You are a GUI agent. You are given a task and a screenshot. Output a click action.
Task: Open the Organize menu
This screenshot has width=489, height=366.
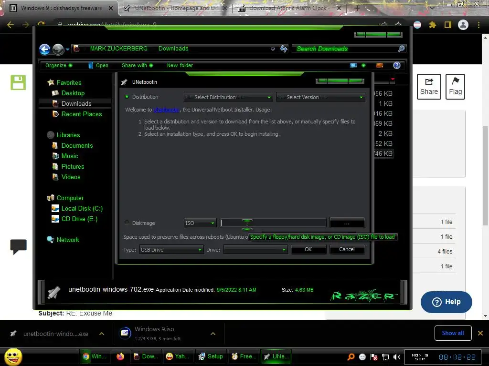pyautogui.click(x=59, y=65)
